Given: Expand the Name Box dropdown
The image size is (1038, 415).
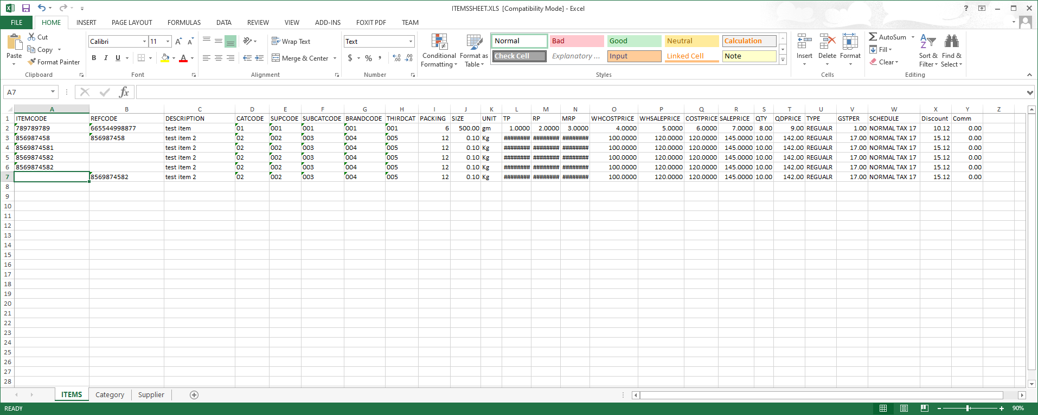Looking at the screenshot, I should [x=53, y=92].
